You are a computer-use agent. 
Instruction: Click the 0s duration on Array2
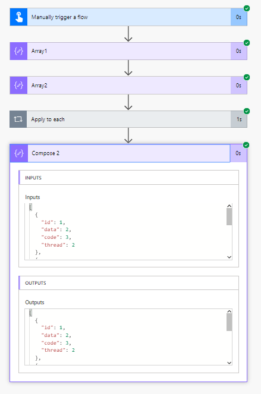tap(238, 86)
